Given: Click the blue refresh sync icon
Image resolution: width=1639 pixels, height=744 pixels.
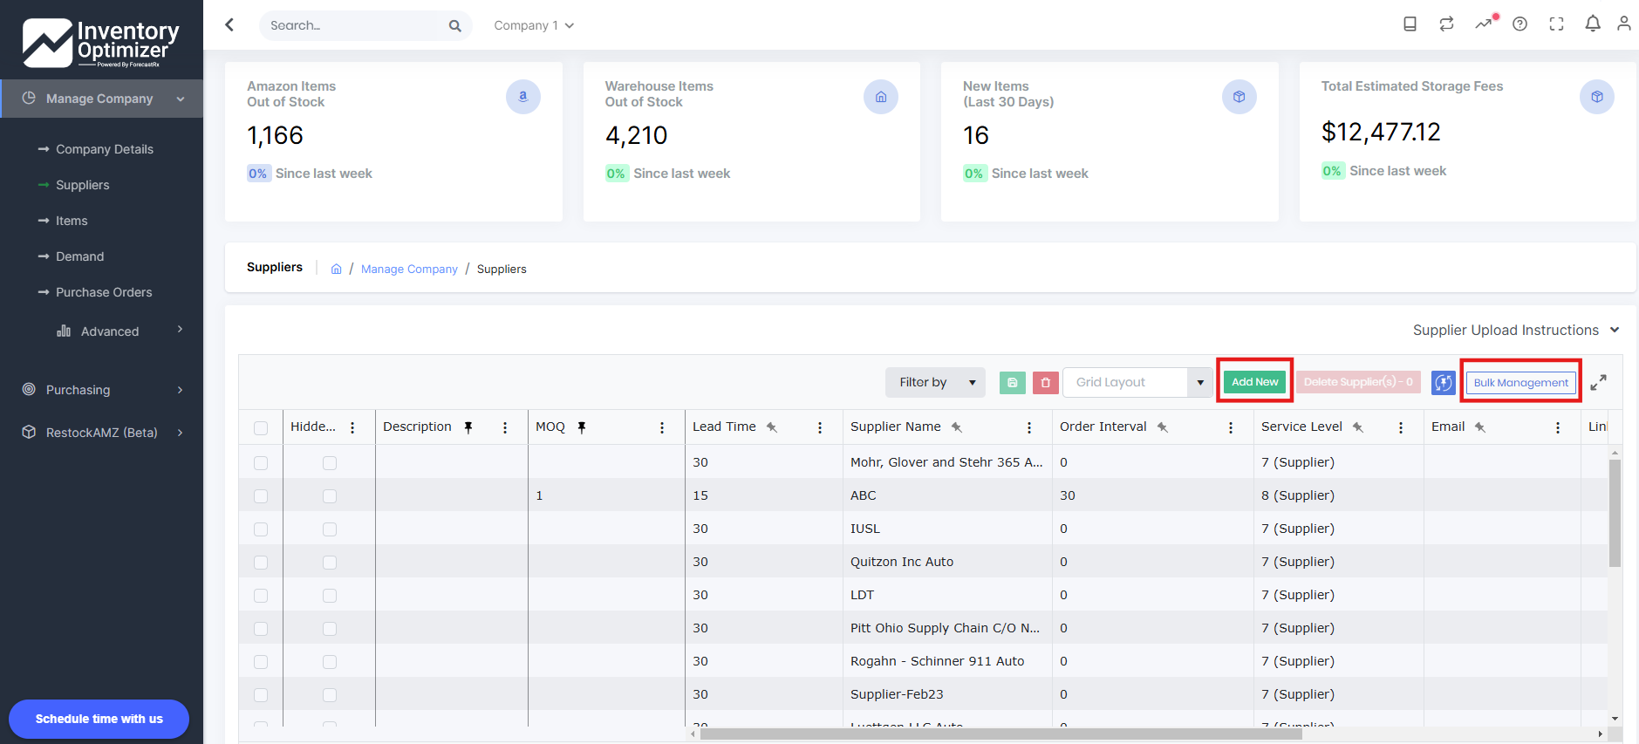Looking at the screenshot, I should pyautogui.click(x=1444, y=382).
